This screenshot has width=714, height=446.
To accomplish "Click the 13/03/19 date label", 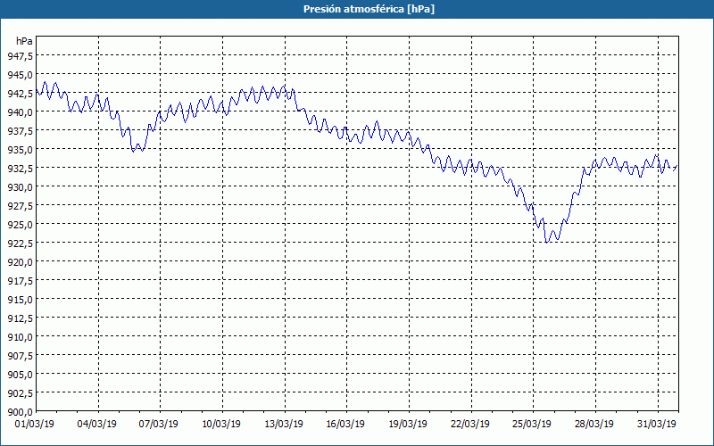I will tap(285, 424).
